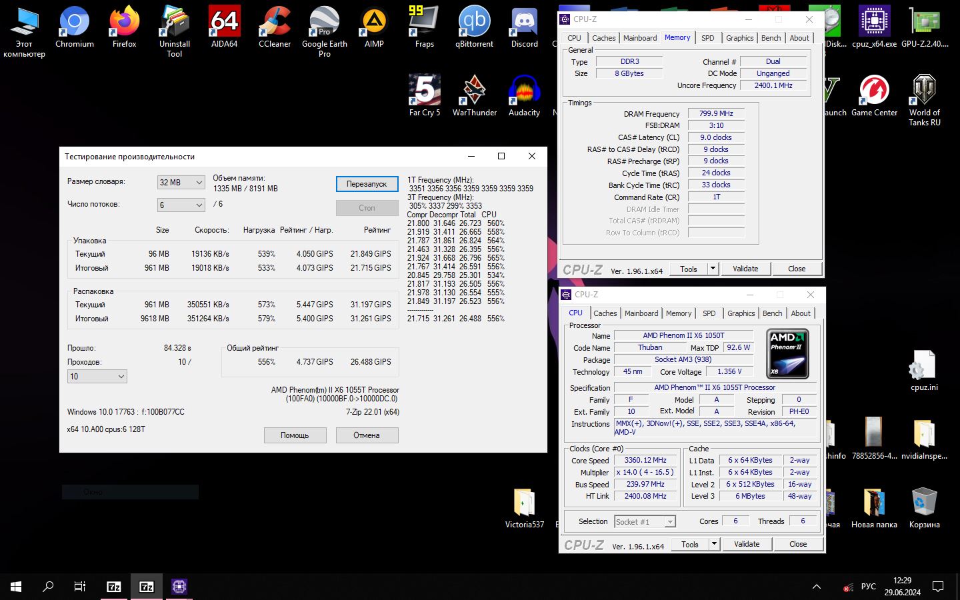
Task: Show hidden tray icons chevron
Action: [x=816, y=587]
